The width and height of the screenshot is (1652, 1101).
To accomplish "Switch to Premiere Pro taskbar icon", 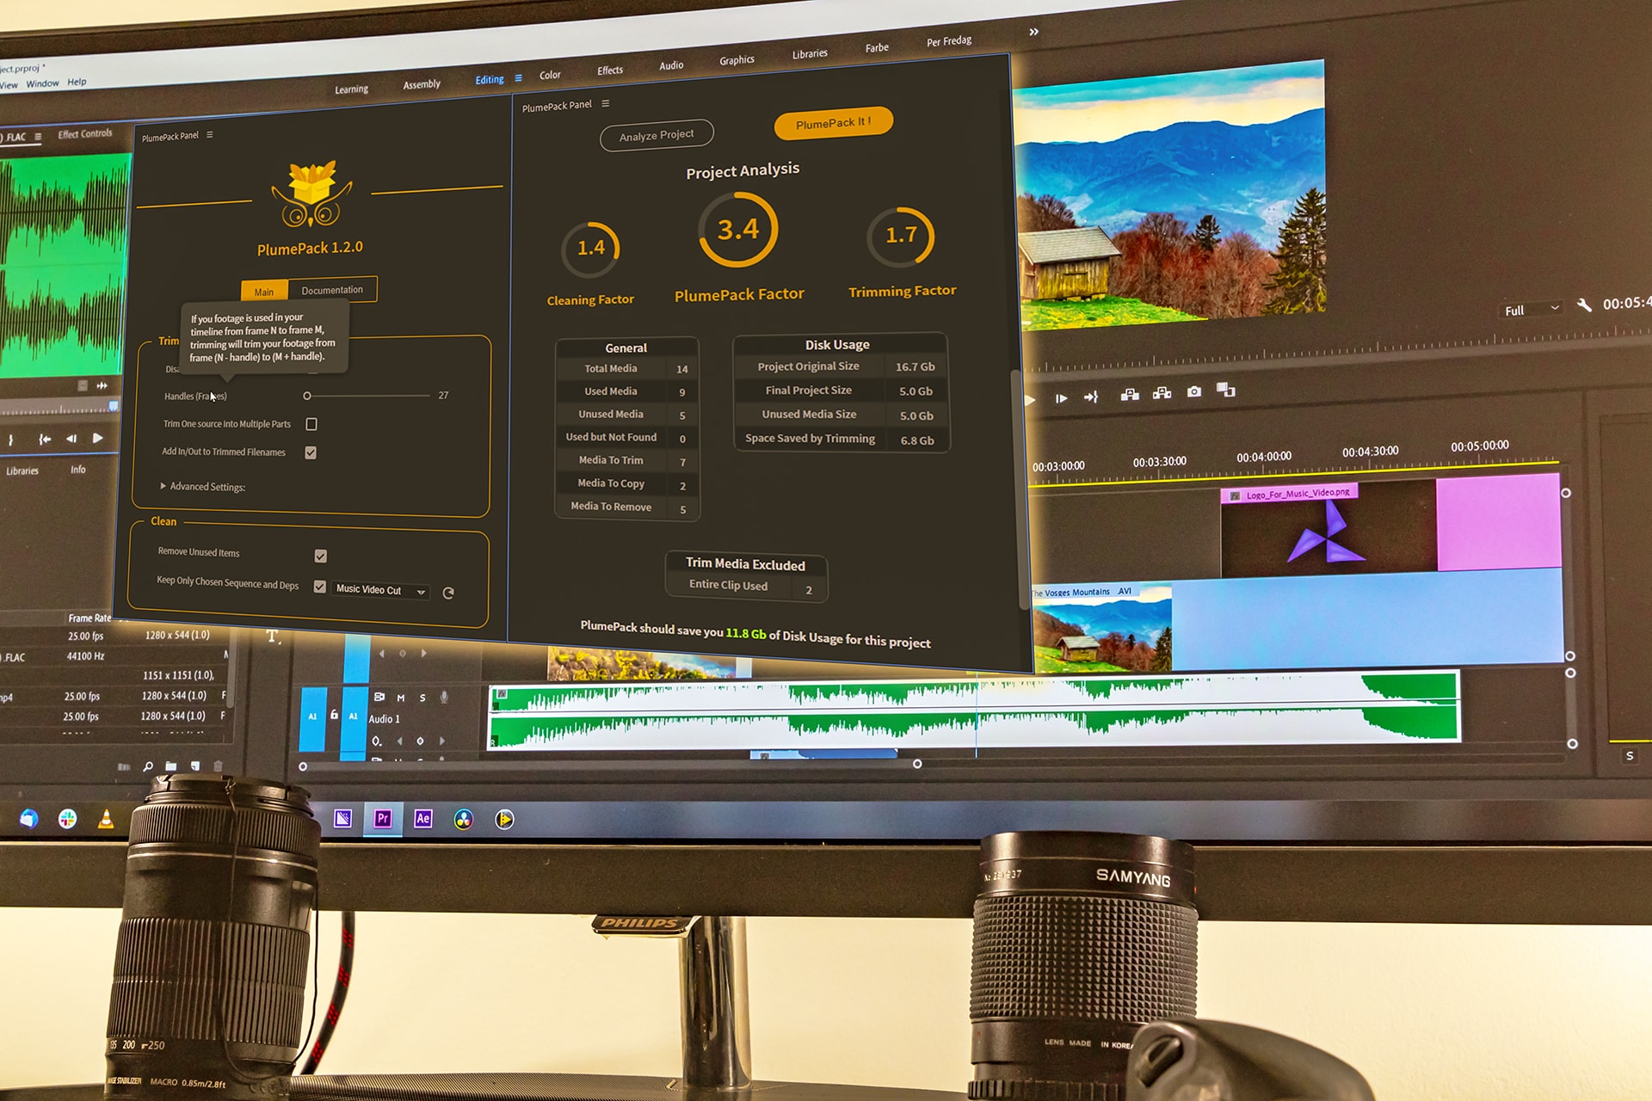I will [x=383, y=819].
